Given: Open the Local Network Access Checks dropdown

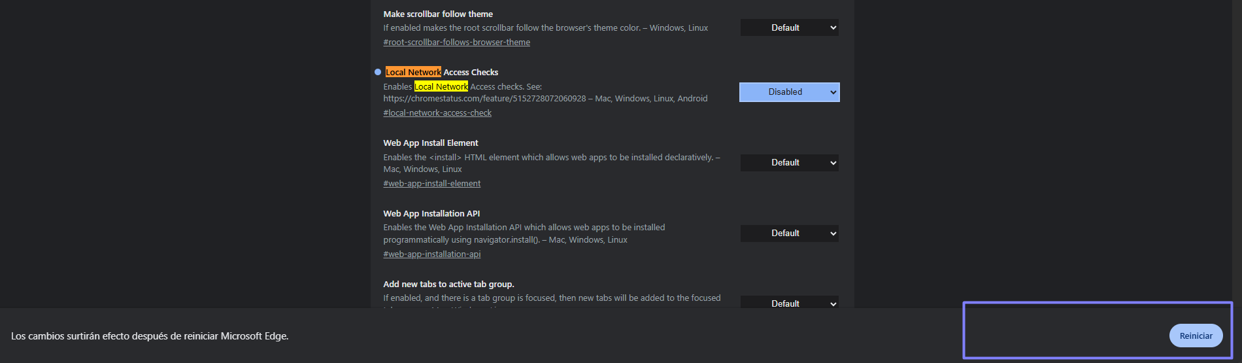Looking at the screenshot, I should point(789,92).
